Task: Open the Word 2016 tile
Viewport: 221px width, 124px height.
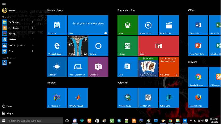Action: click(198, 25)
